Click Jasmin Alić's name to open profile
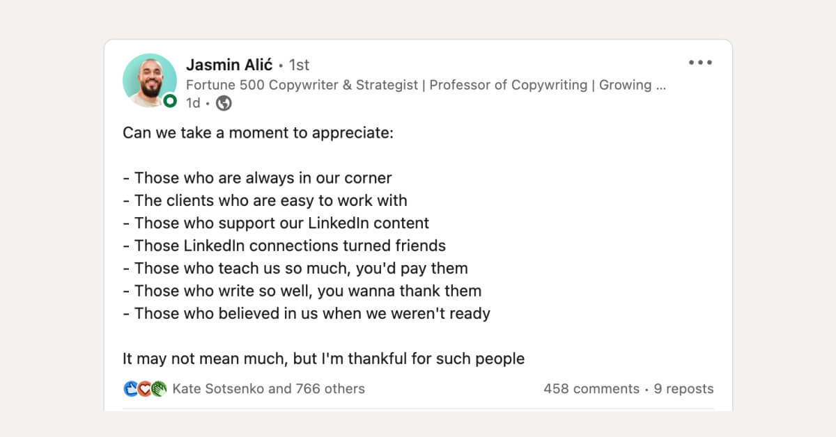The width and height of the screenshot is (836, 437). pyautogui.click(x=230, y=65)
